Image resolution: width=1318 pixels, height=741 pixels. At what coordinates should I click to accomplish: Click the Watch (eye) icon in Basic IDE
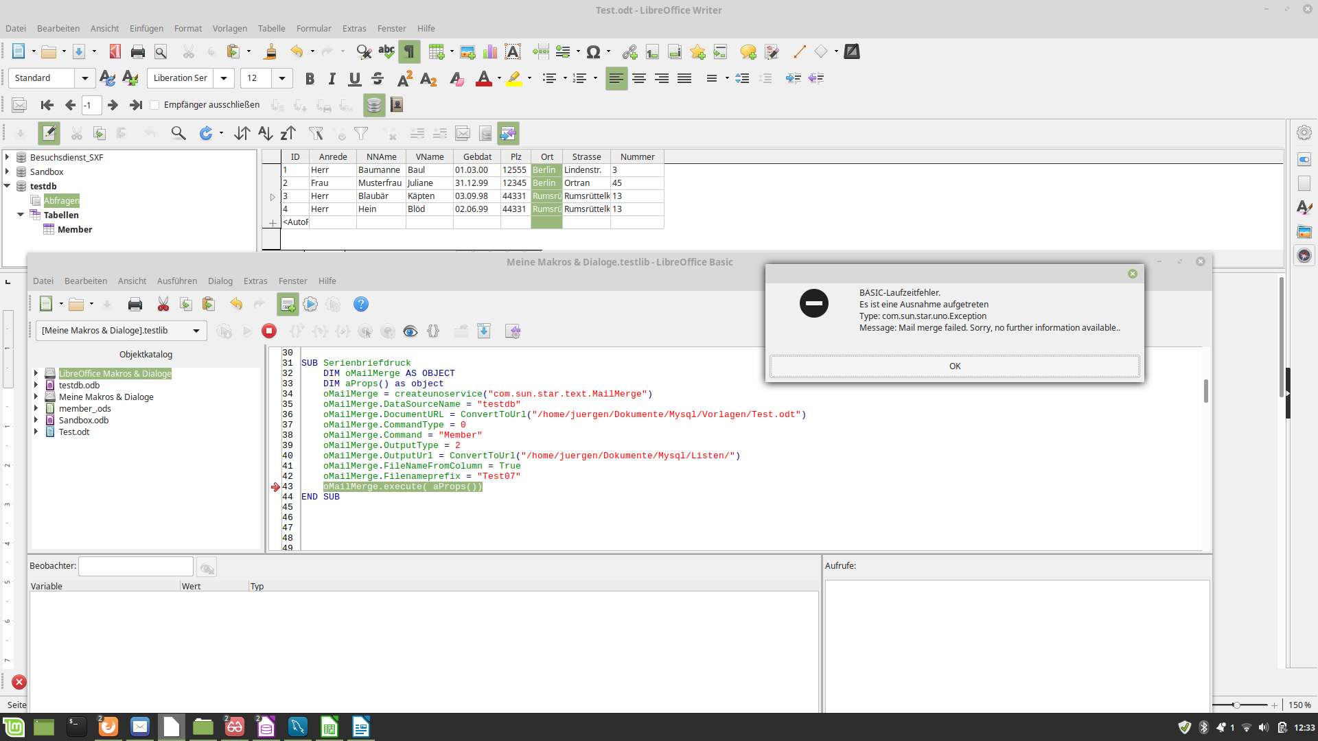tap(411, 331)
